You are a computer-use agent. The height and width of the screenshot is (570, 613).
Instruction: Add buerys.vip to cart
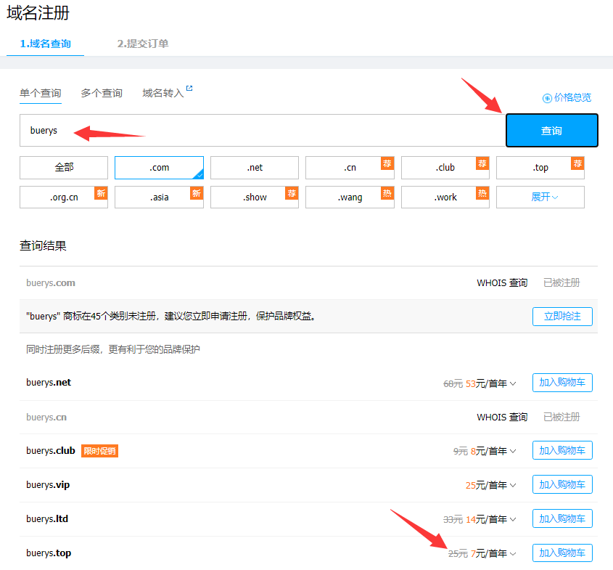coord(562,485)
